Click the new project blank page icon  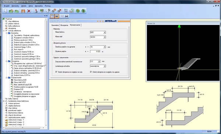pyautogui.click(x=6, y=11)
